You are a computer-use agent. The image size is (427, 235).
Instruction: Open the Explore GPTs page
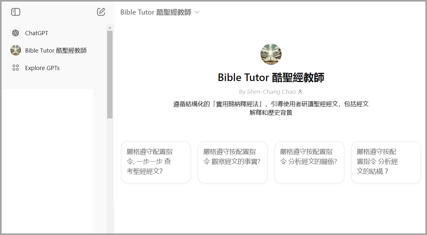coord(42,67)
